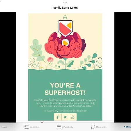
Task: Click the Facebook share icon
Action: click(58, 117)
